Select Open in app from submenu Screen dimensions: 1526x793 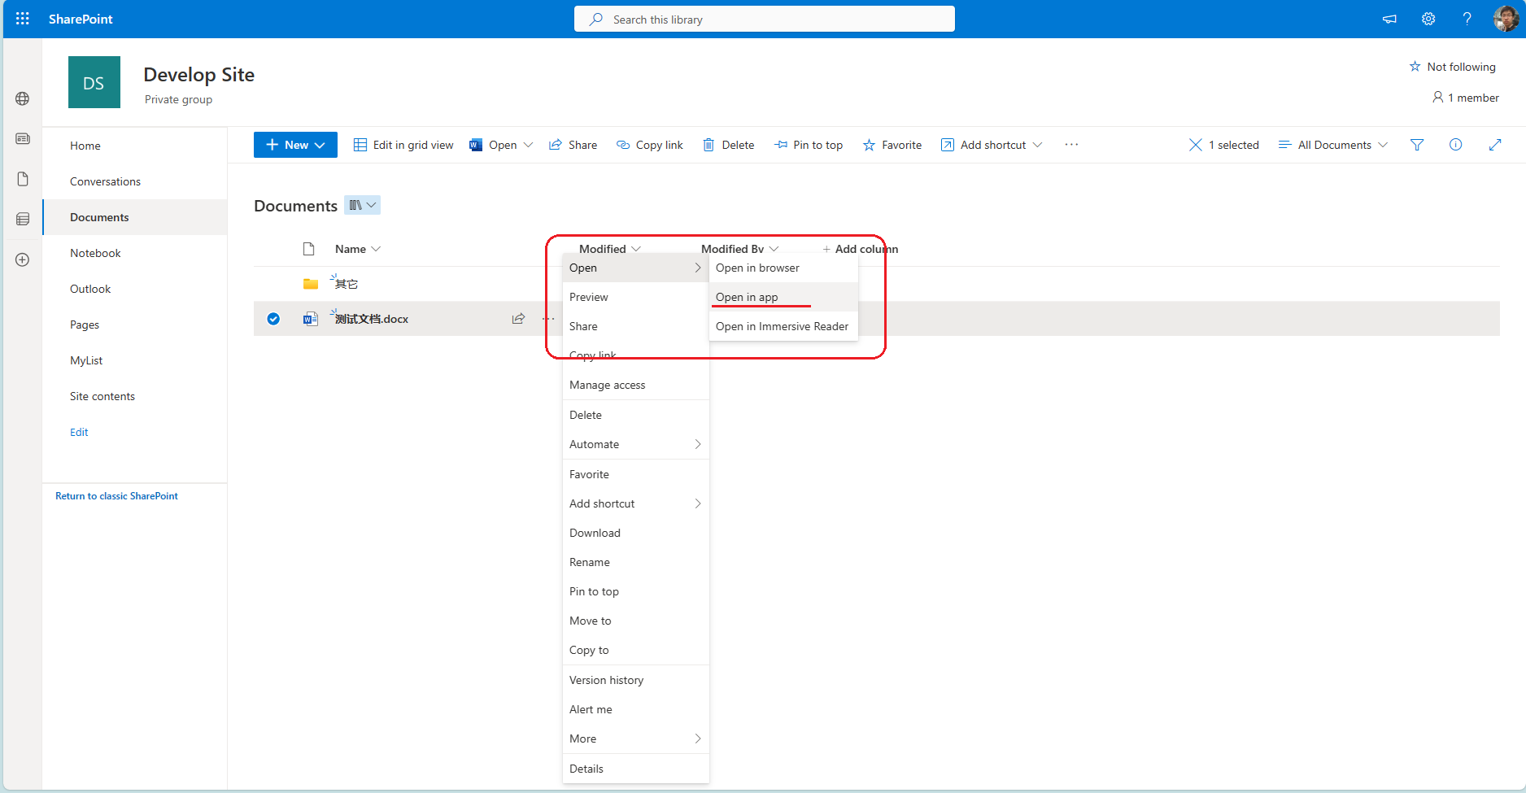[x=747, y=297]
